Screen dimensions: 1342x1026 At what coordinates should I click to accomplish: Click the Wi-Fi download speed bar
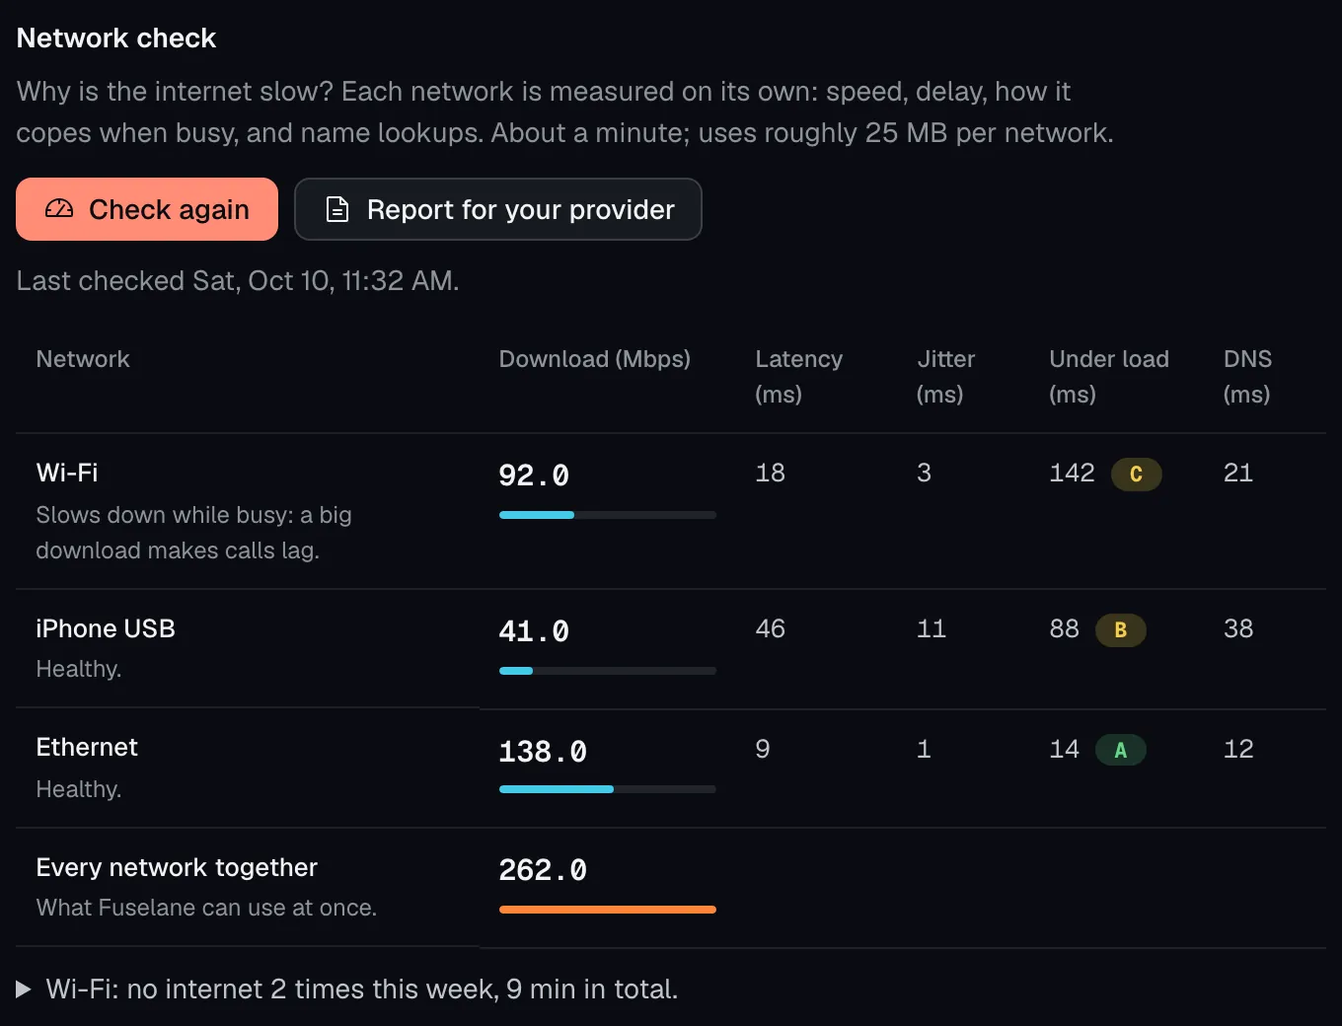(x=607, y=515)
